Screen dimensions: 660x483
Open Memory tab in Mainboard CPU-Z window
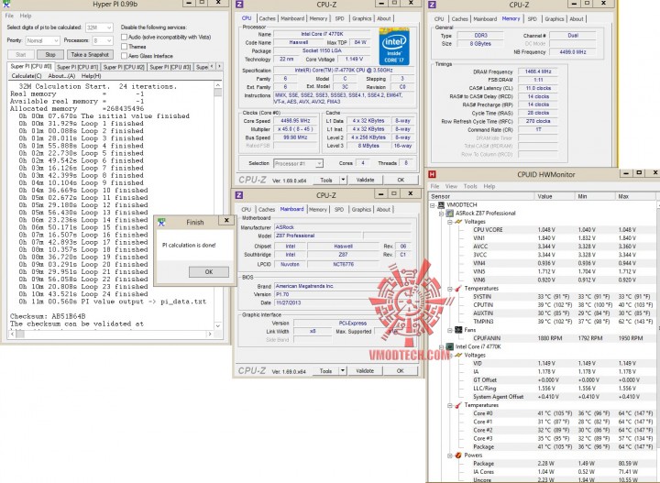pyautogui.click(x=318, y=210)
